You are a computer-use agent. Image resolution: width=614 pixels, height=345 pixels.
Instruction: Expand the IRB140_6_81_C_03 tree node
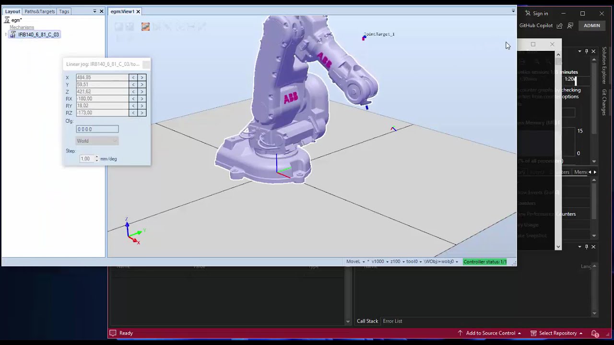[6, 34]
